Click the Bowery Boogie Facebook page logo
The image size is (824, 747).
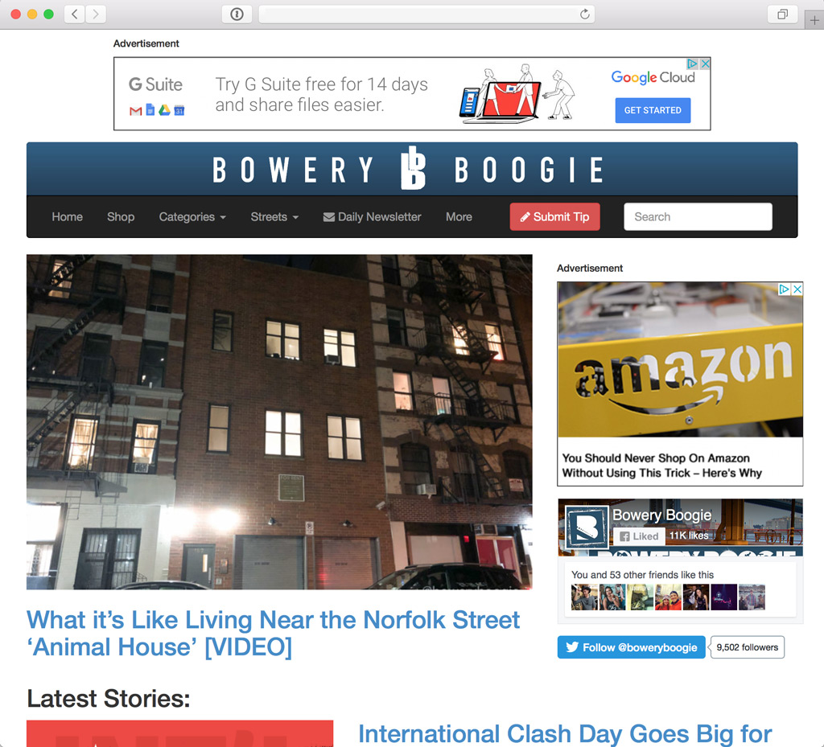coord(587,527)
